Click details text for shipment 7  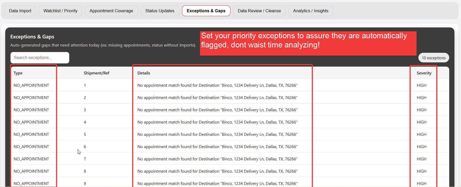click(x=218, y=159)
